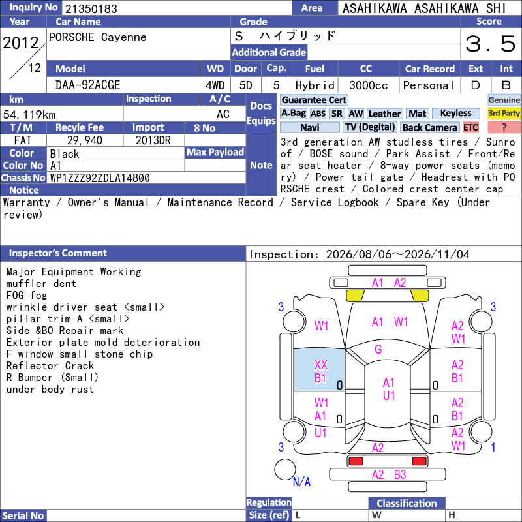Select the Mat equipment badge
The image size is (522, 522).
pyautogui.click(x=417, y=114)
